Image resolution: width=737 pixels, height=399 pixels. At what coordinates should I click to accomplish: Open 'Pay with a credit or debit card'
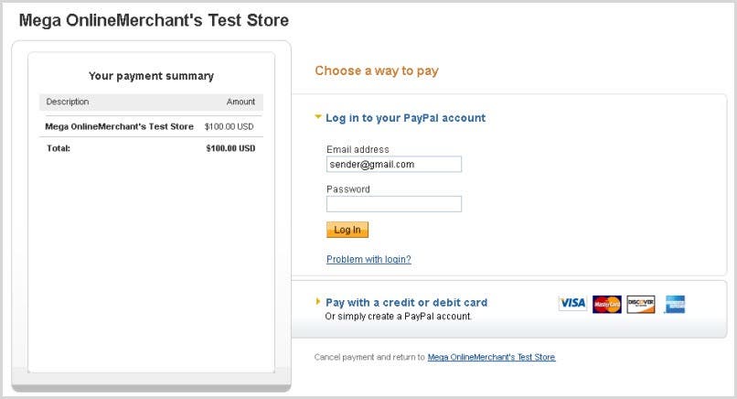(x=406, y=302)
